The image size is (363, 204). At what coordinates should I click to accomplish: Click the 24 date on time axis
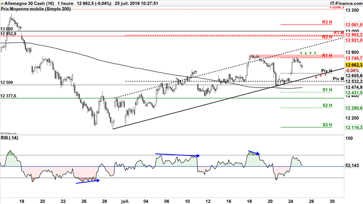pos(291,201)
